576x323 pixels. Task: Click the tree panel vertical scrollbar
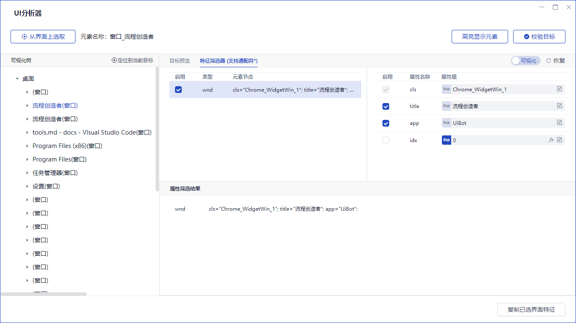coord(157,129)
